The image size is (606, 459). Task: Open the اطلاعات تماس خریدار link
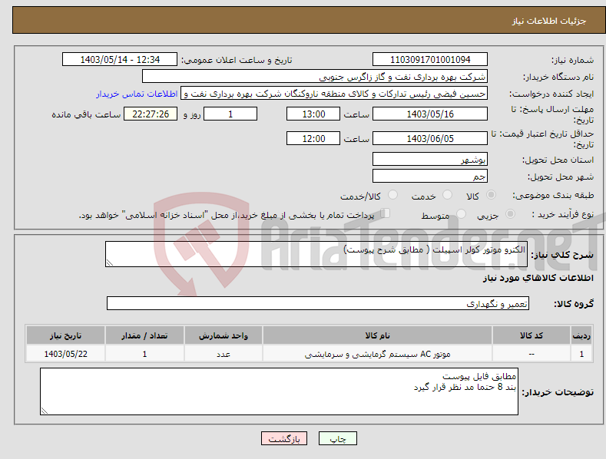tap(137, 94)
